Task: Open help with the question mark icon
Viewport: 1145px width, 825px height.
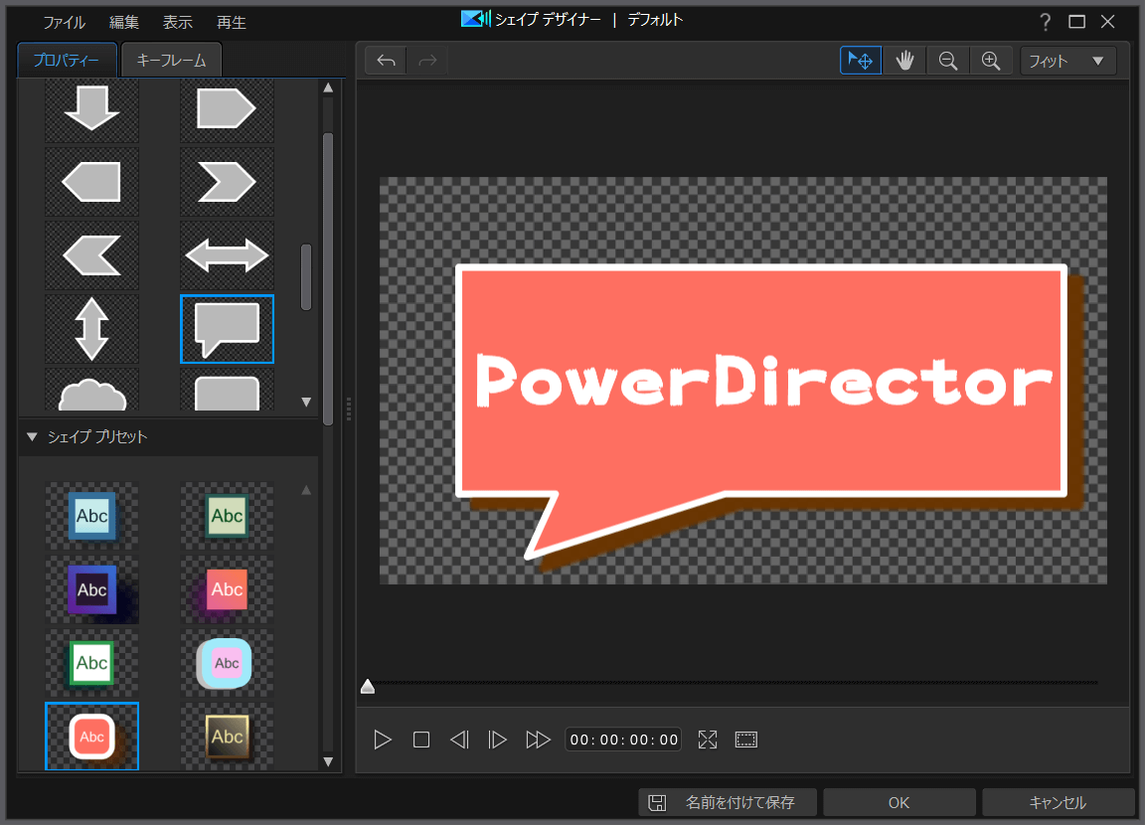Action: coord(1045,22)
